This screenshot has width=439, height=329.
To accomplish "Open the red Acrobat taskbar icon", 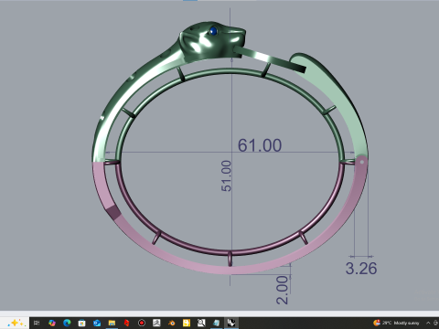I will 126,323.
